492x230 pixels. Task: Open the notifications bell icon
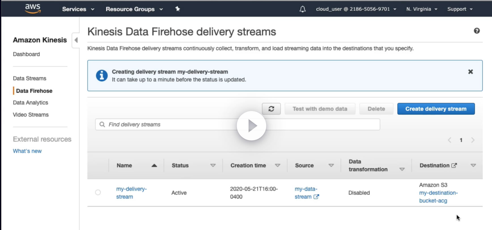(x=303, y=9)
